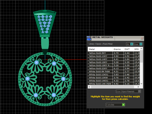The width and height of the screenshot is (152, 114).
Task: Click the vertical scrollbar thumb in metal table
Action: point(142,56)
